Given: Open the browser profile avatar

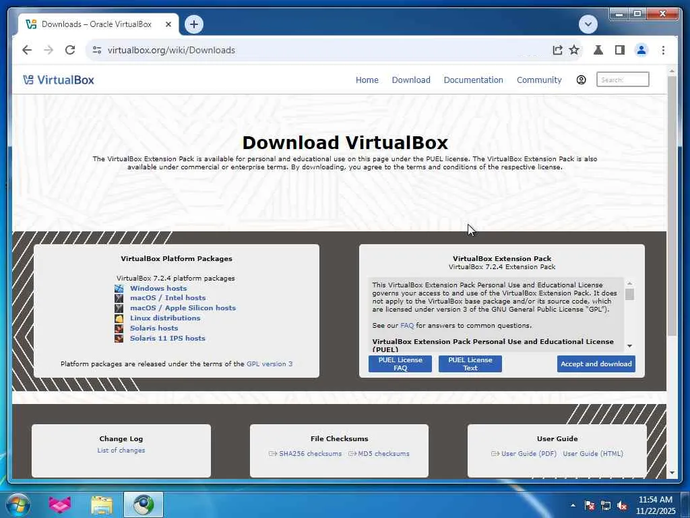Looking at the screenshot, I should 641,50.
